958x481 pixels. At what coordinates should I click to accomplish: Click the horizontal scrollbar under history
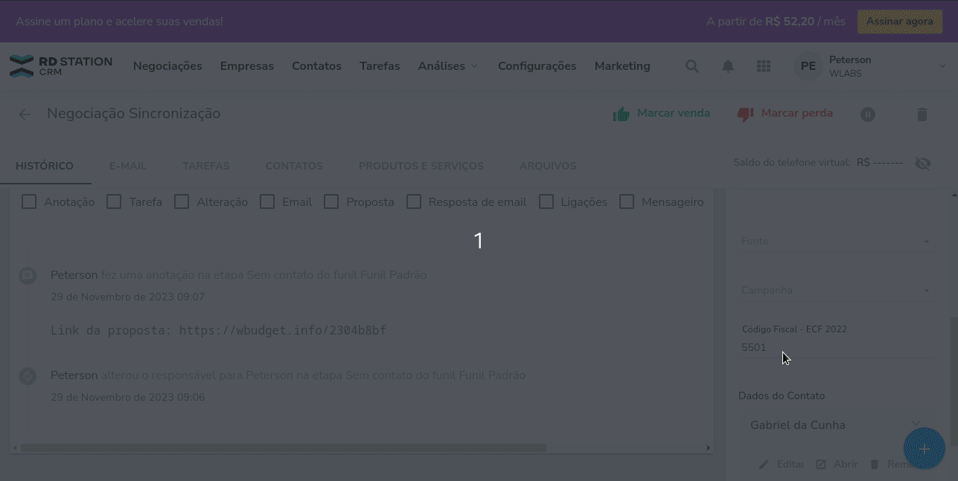click(283, 448)
